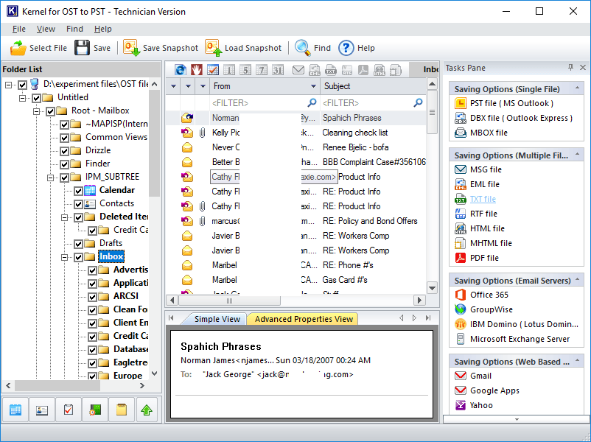Open the From column dropdown arrow
Viewport: 591px width, 442px height.
[x=313, y=86]
